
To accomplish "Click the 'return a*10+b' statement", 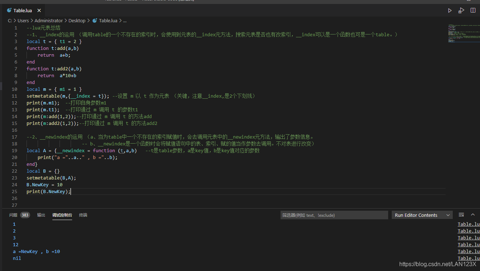I will (x=57, y=75).
